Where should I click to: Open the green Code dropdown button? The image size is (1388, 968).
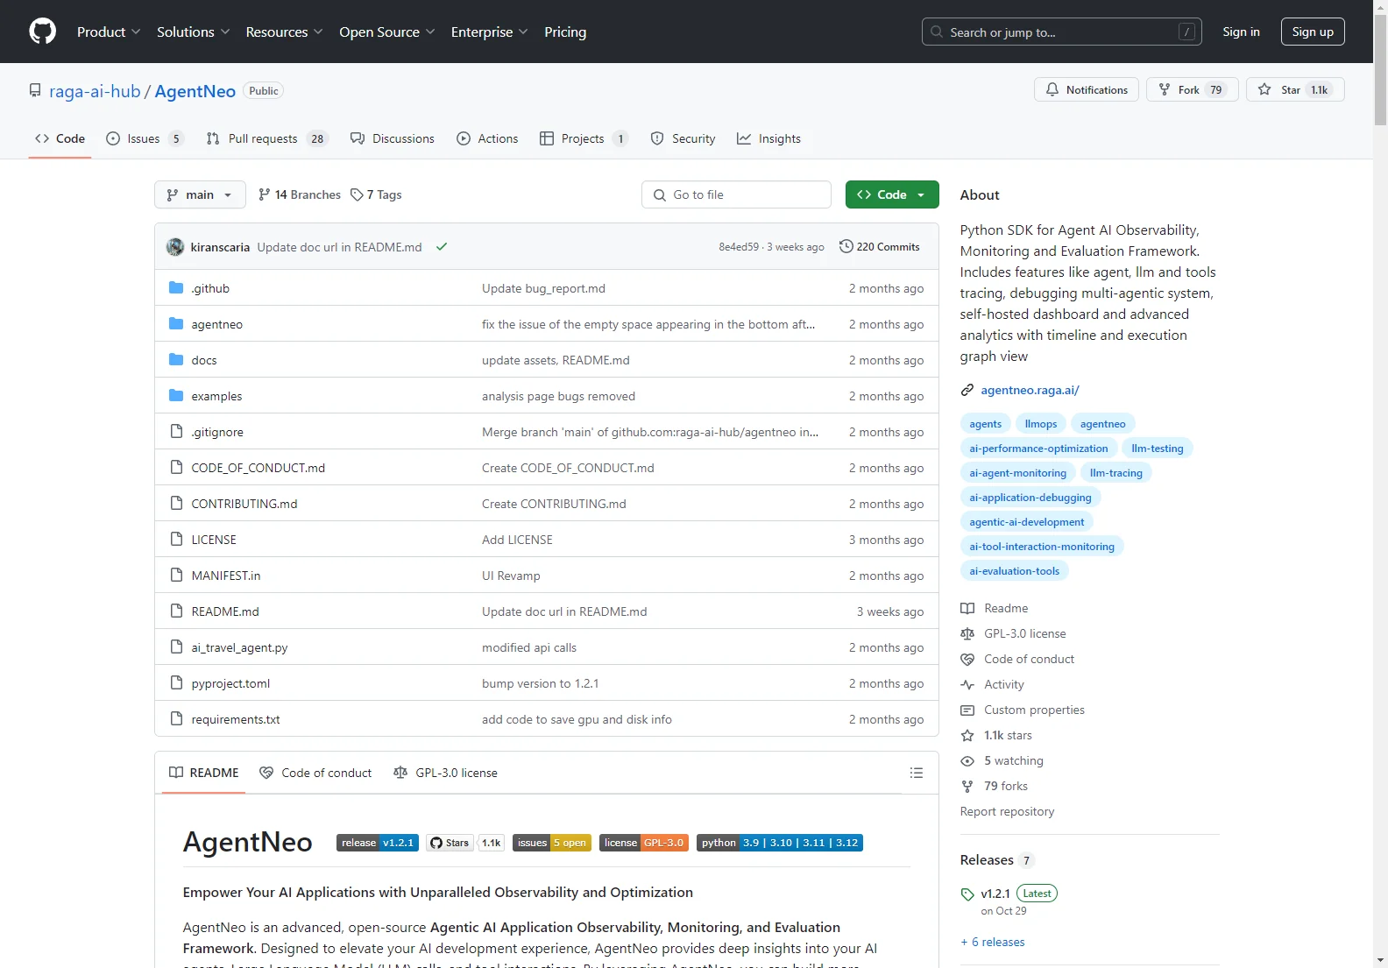[892, 194]
